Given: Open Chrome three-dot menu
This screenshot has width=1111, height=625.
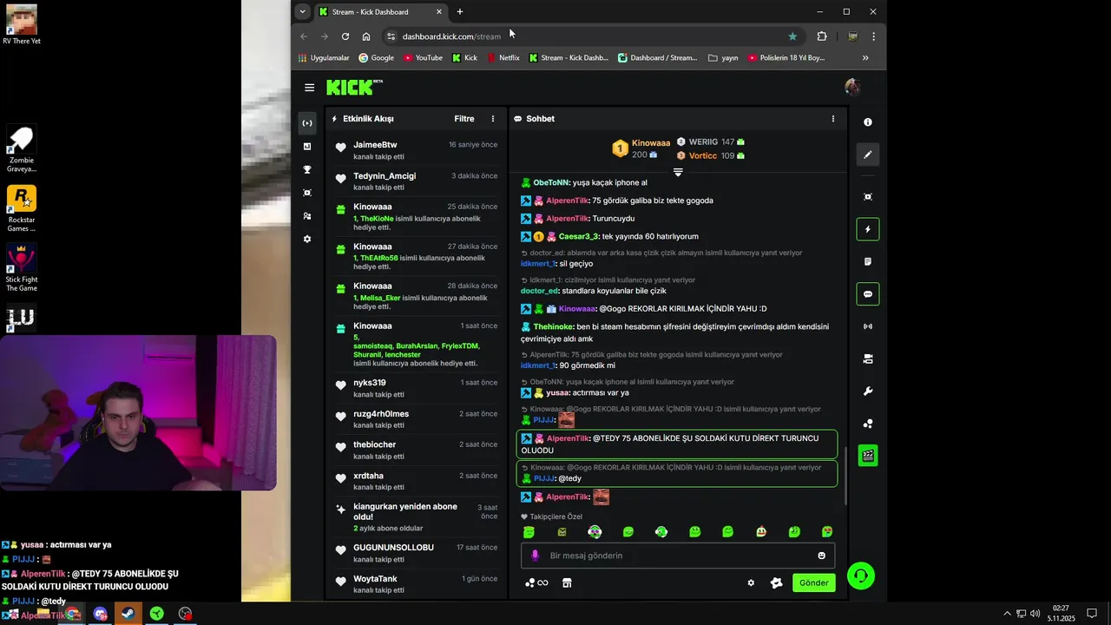Looking at the screenshot, I should point(873,36).
